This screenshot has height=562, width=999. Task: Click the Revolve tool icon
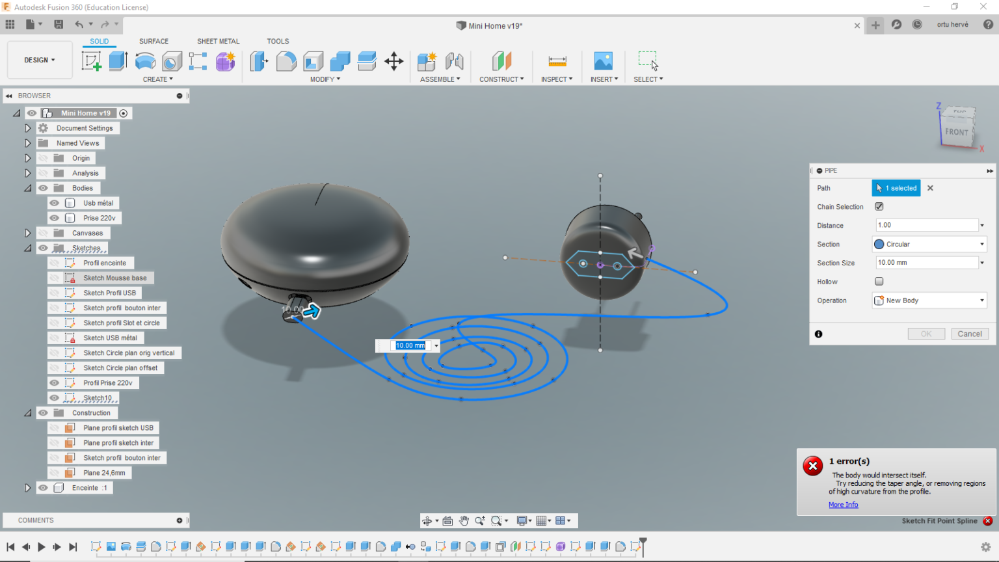pyautogui.click(x=145, y=61)
